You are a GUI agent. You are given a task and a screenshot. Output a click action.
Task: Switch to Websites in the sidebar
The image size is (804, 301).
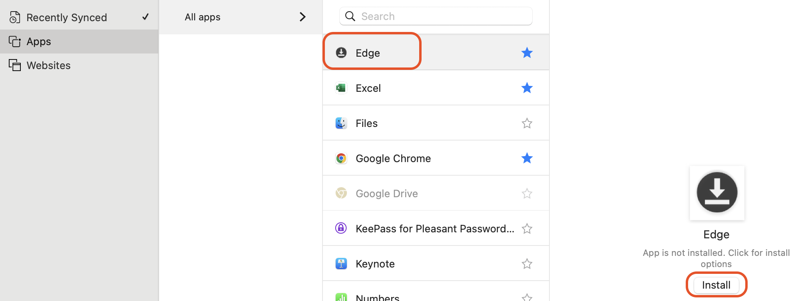48,65
